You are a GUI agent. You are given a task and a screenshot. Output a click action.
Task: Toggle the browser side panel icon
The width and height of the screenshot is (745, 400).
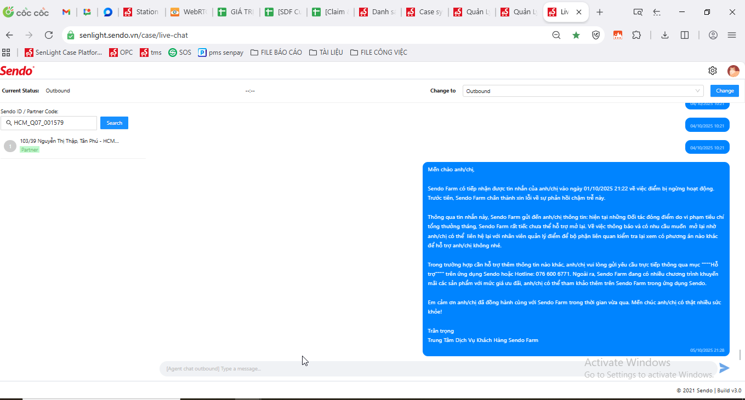[x=685, y=35]
